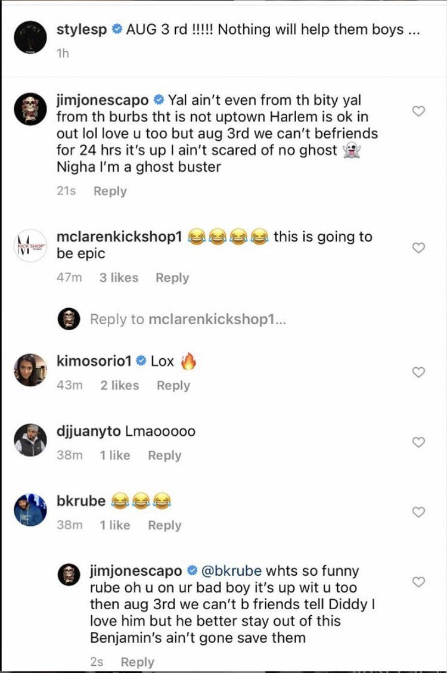Heart bkrube's laughing emoji comment
This screenshot has height=673, width=447.
coord(419,512)
